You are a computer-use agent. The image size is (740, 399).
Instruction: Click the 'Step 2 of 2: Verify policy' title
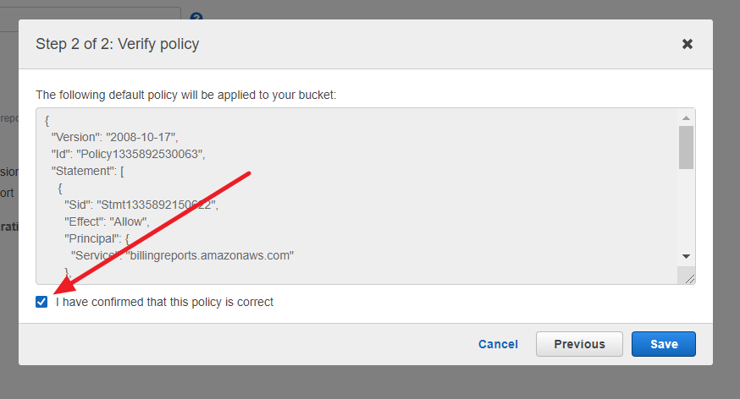(118, 44)
